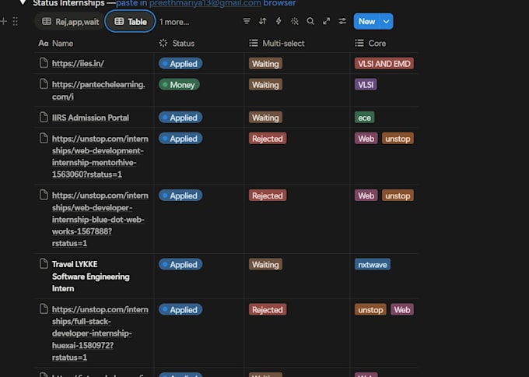Screen dimensions: 529x377
Task: Click the Status column header
Action: 177,44
